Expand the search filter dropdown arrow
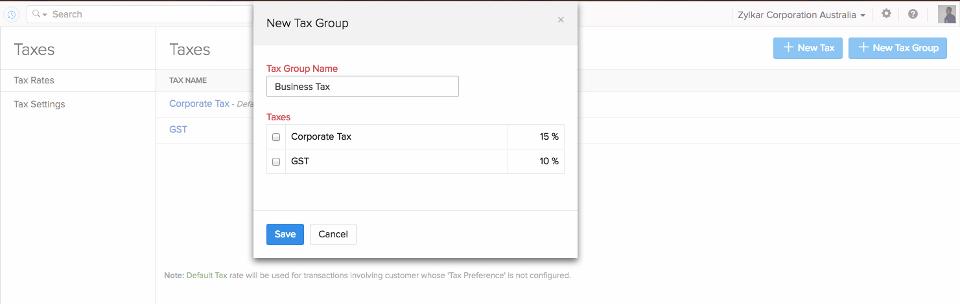This screenshot has height=304, width=960. [45, 15]
